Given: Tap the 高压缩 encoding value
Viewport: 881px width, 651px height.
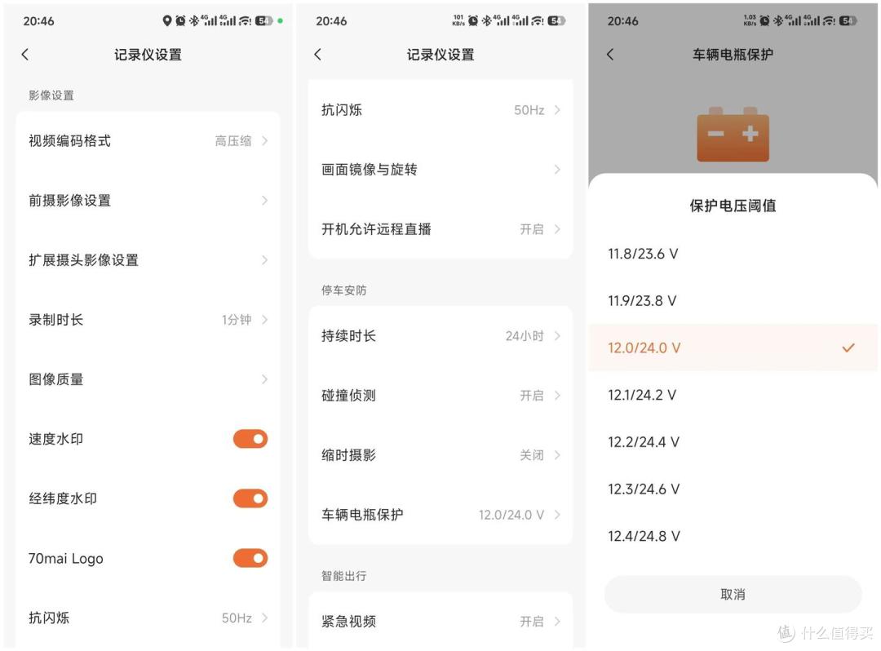Looking at the screenshot, I should (233, 141).
